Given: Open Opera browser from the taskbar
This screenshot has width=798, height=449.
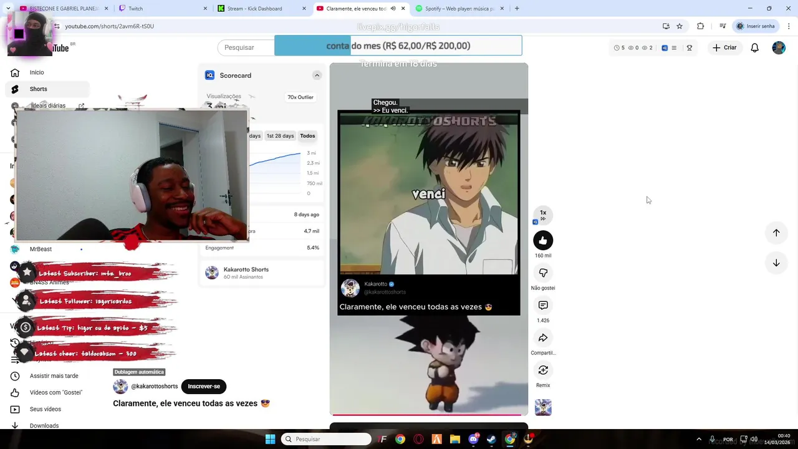Looking at the screenshot, I should 418,439.
